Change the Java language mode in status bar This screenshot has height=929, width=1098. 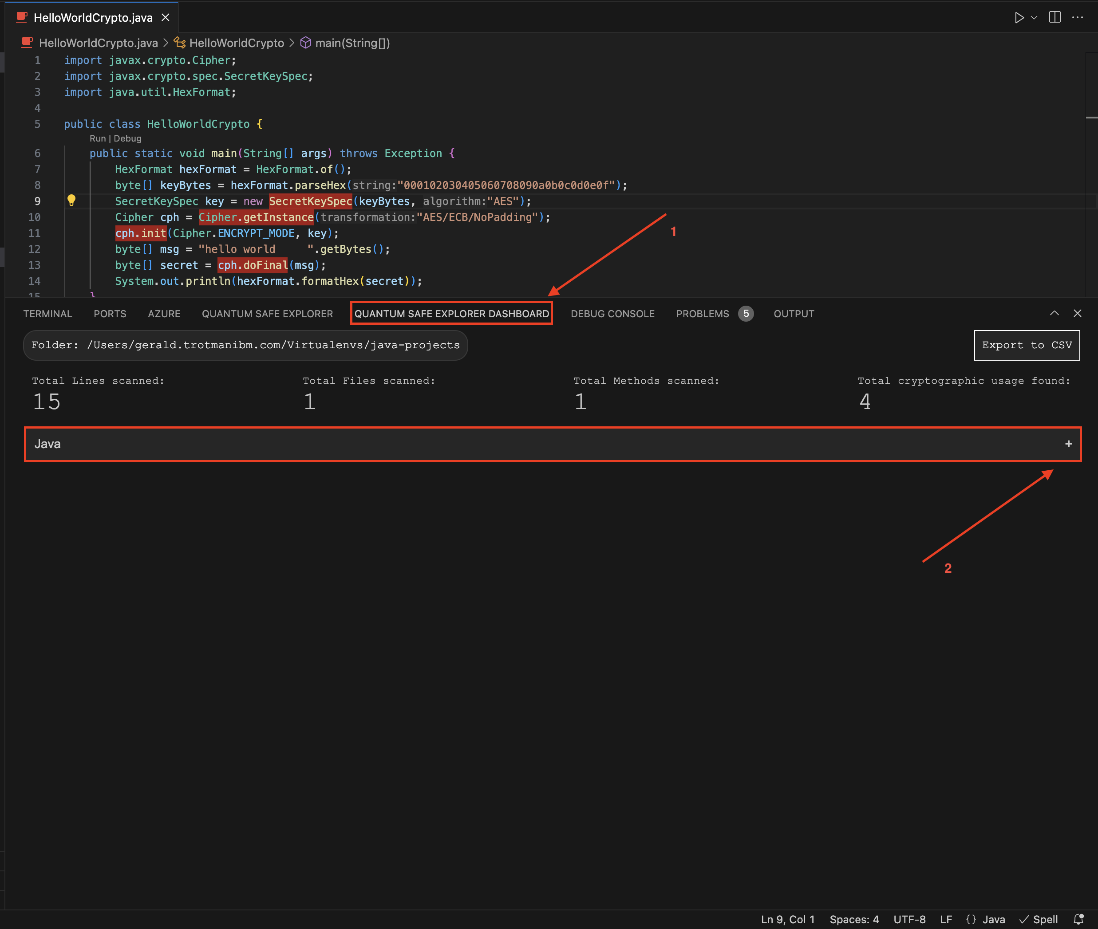(x=993, y=920)
